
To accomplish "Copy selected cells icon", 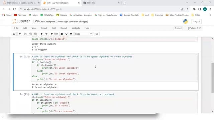I will click(30, 34).
